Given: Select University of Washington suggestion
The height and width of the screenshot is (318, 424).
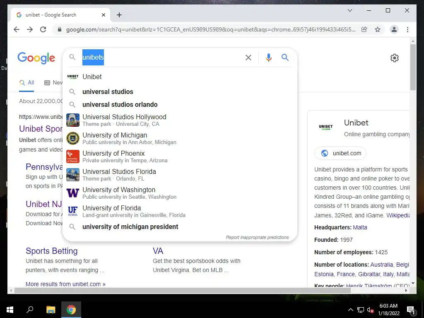Looking at the screenshot, I should click(180, 193).
